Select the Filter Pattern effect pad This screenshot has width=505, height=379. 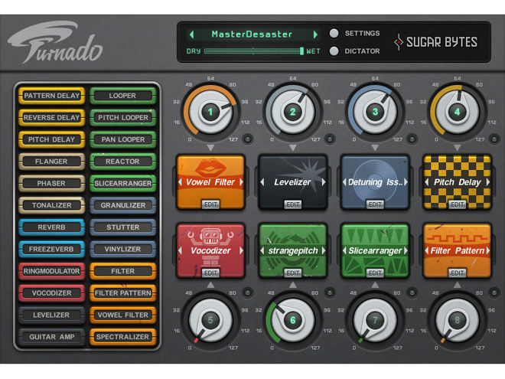457,250
